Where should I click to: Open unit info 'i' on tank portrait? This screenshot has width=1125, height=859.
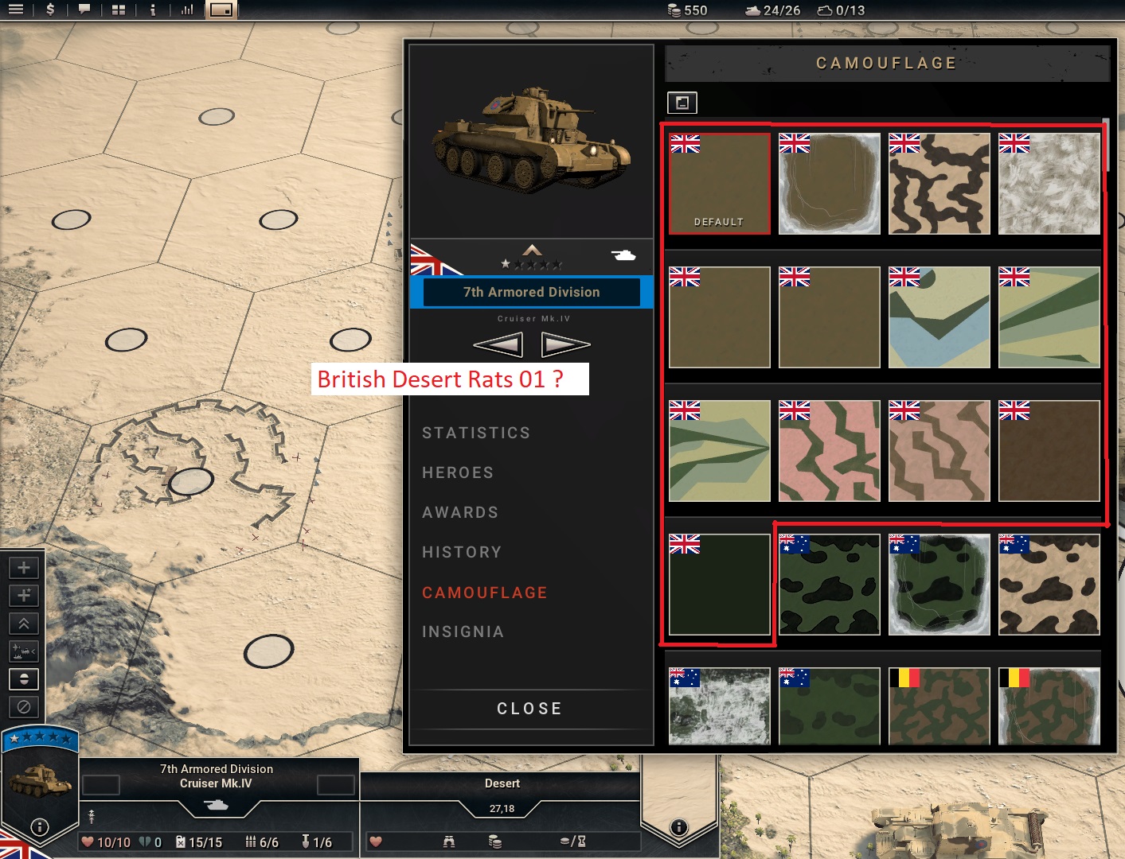39,827
